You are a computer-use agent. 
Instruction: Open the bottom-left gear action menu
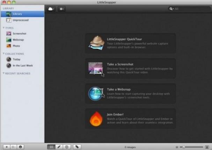point(14,147)
